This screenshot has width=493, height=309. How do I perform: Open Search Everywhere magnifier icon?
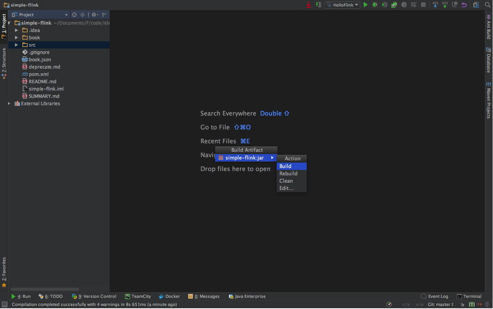[488, 5]
